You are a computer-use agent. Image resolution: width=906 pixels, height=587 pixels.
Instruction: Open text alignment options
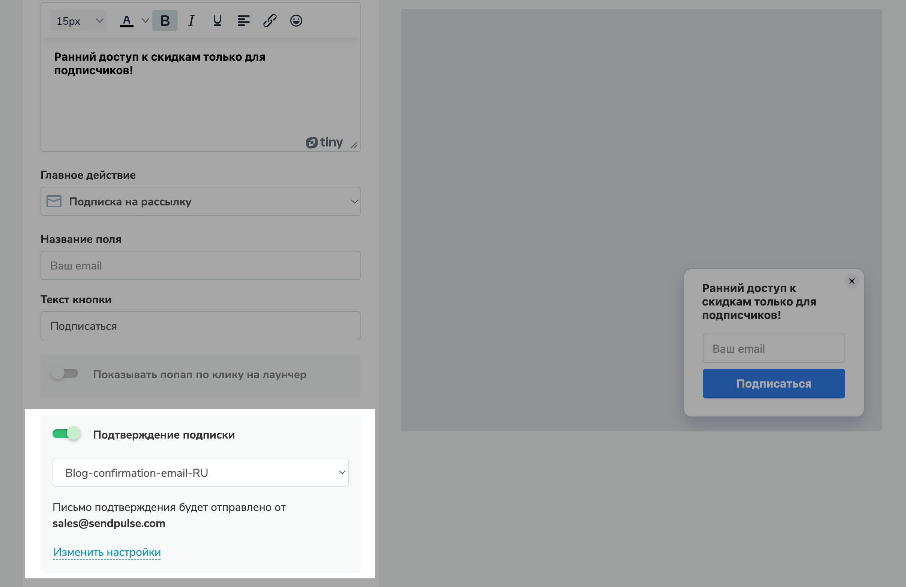click(244, 21)
